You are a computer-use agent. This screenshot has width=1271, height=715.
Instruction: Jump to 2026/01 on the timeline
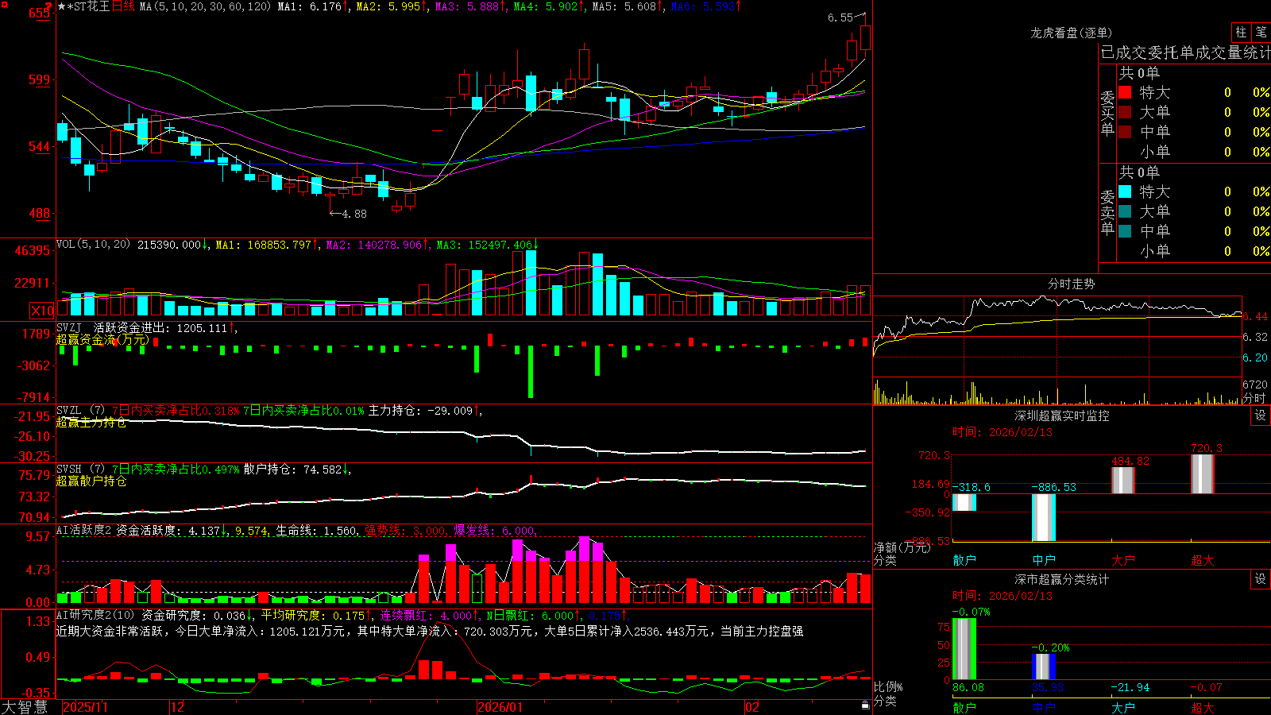(x=500, y=707)
